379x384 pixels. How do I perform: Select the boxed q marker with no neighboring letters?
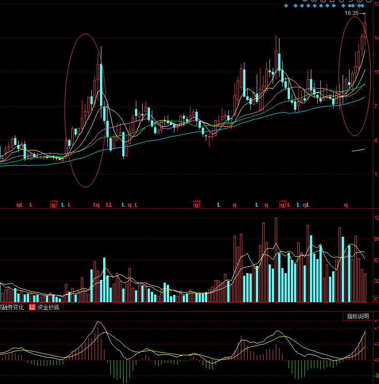coord(197,204)
